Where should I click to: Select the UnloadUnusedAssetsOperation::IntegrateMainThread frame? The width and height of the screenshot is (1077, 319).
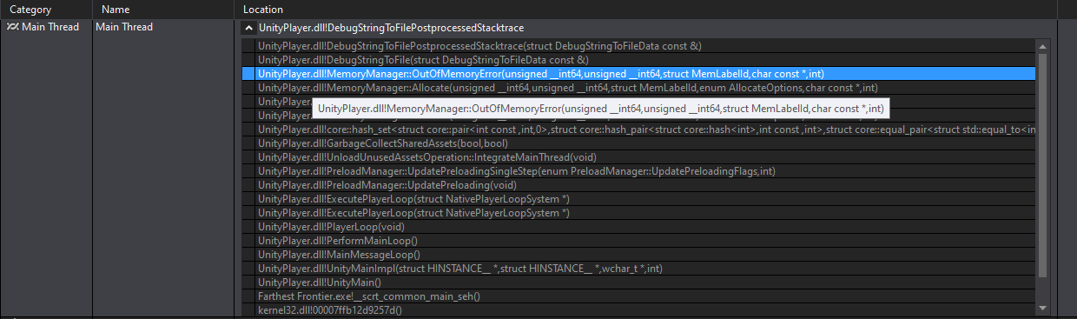(638, 157)
